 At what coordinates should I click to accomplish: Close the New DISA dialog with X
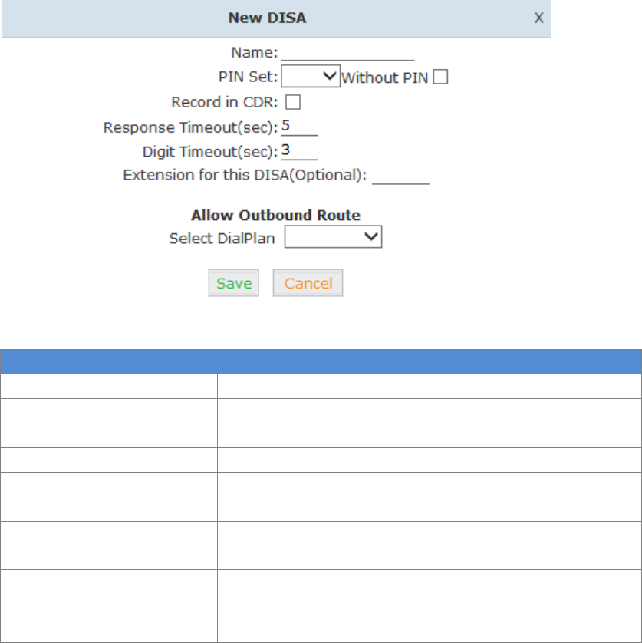coord(539,18)
